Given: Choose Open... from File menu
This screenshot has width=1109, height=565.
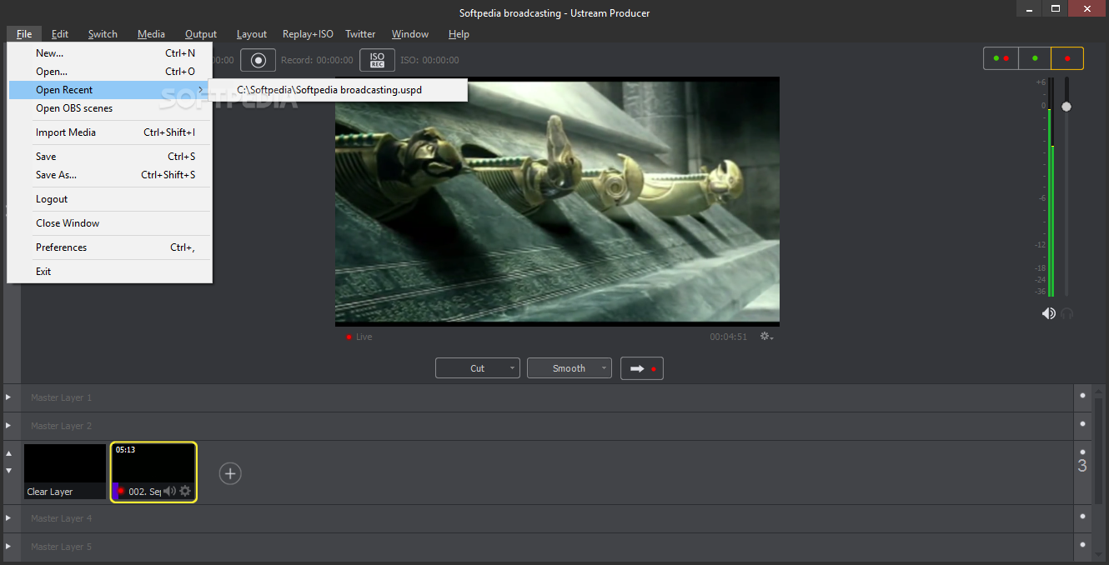Looking at the screenshot, I should [x=110, y=72].
